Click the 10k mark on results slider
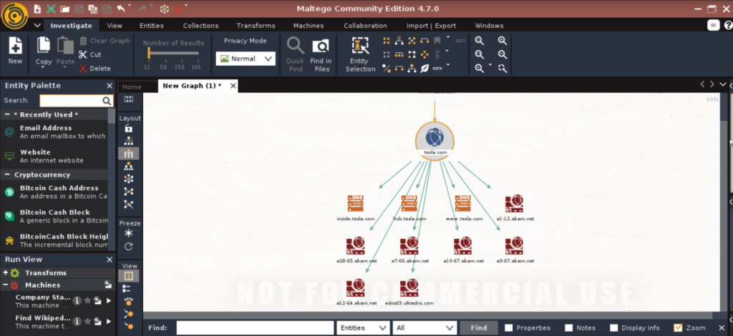 tap(196, 67)
